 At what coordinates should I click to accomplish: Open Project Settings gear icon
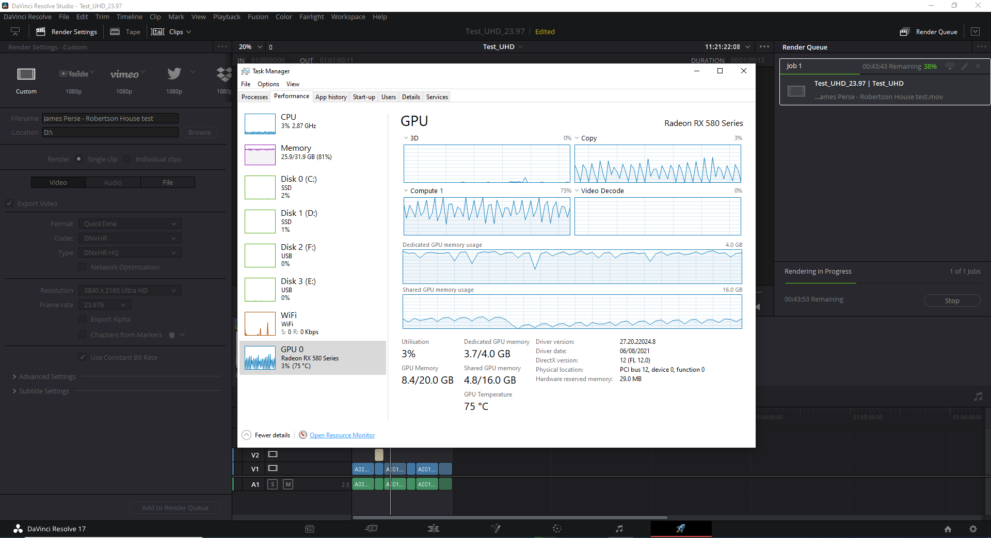coord(973,529)
